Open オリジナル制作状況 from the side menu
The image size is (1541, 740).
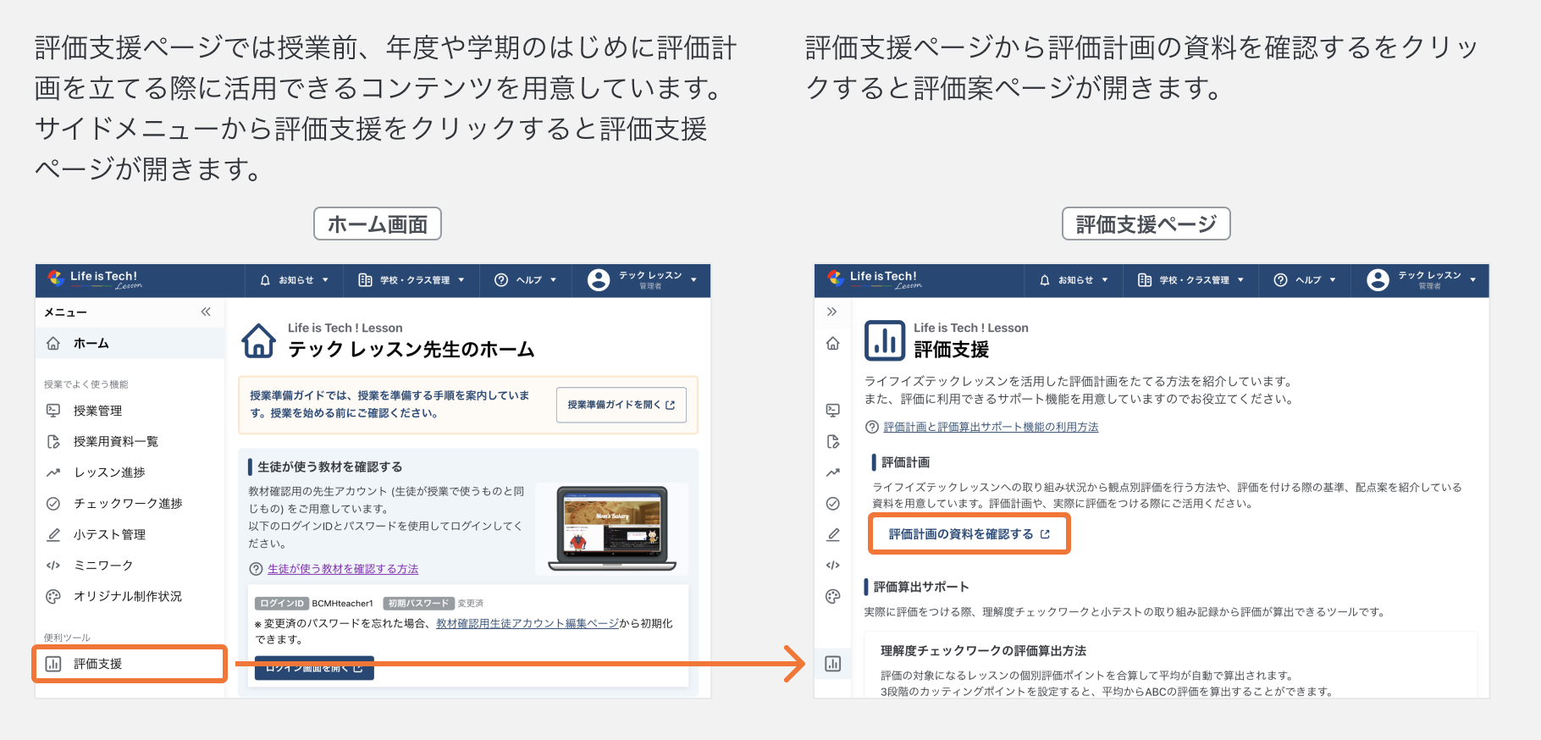click(130, 596)
